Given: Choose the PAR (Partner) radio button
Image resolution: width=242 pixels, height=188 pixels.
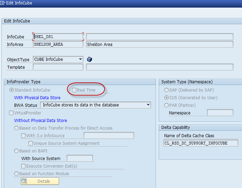Looking at the screenshot, I should (x=166, y=105).
